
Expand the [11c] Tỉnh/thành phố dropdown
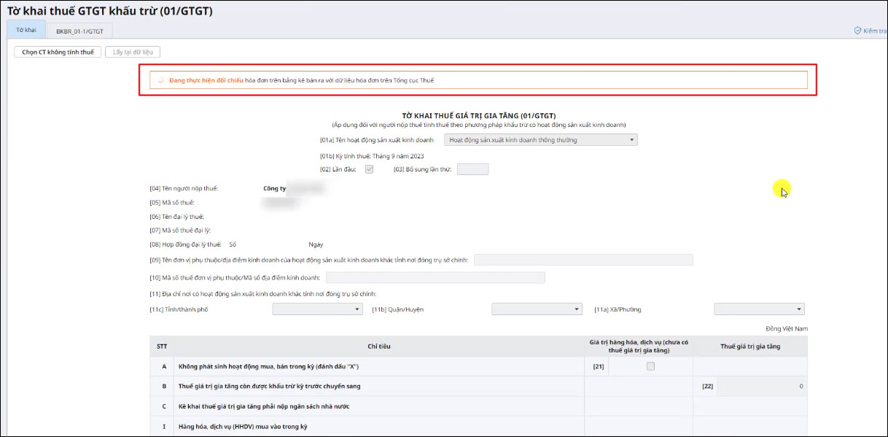(317, 309)
